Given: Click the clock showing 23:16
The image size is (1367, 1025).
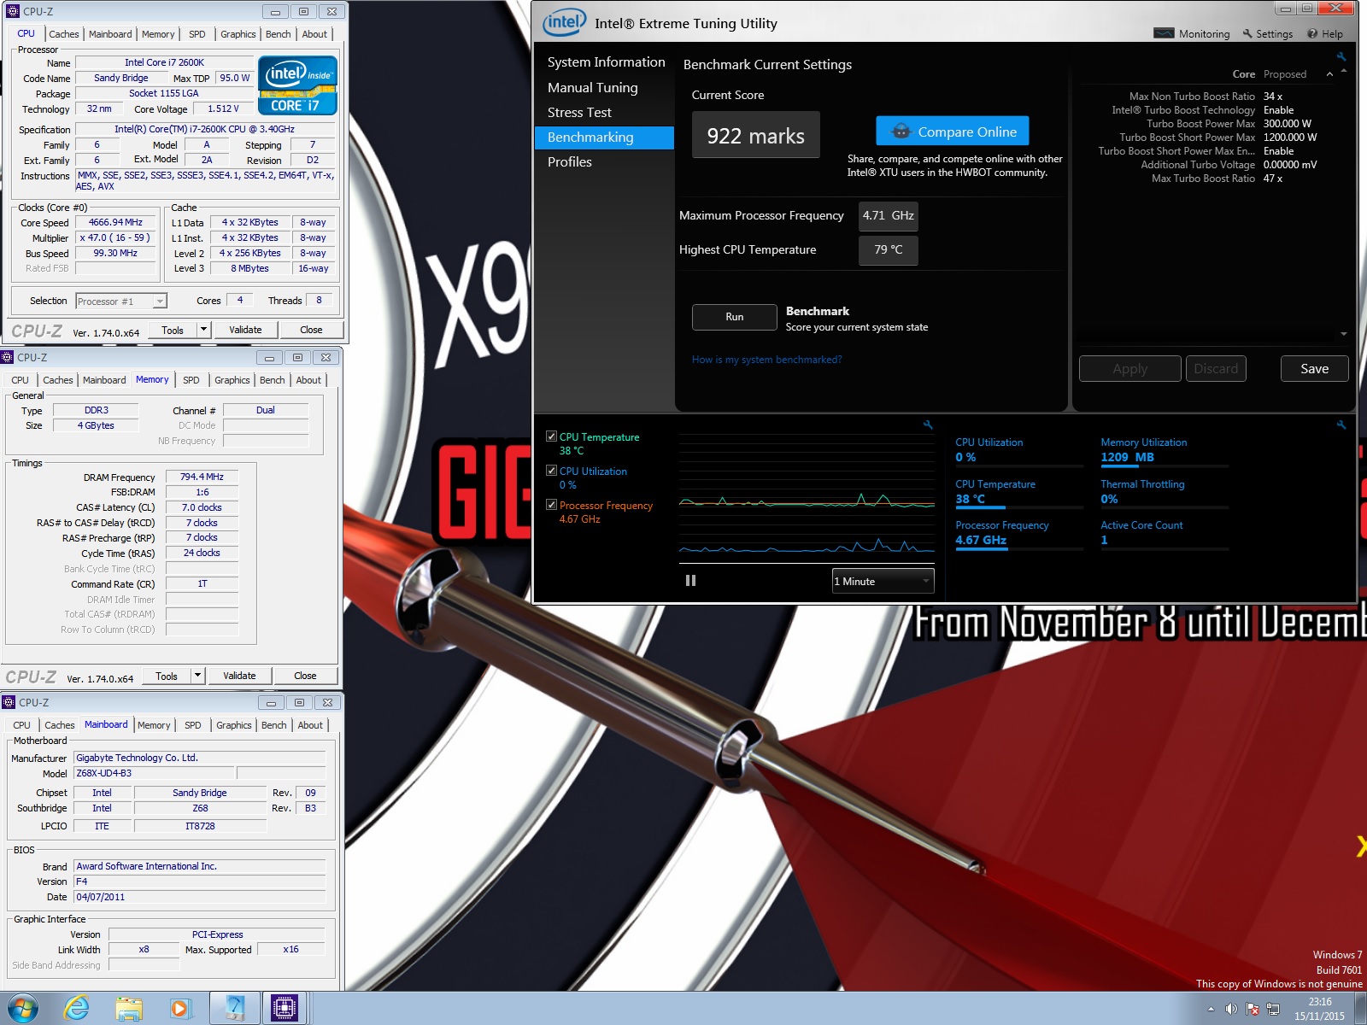Looking at the screenshot, I should 1320,1002.
